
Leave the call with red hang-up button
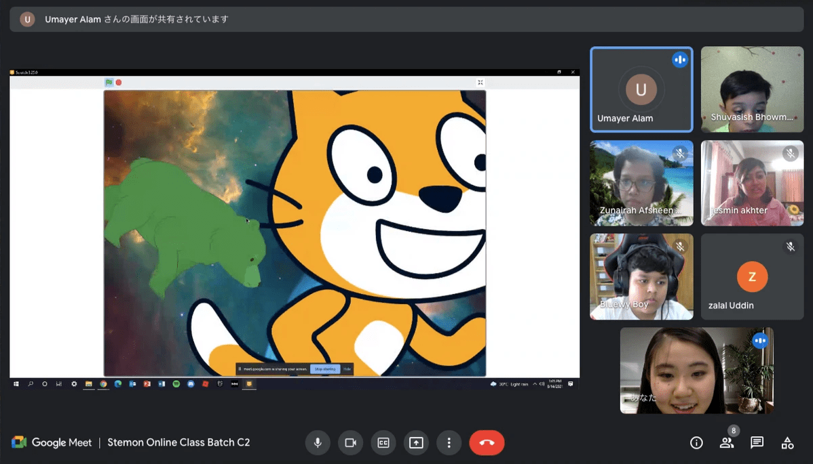pos(487,443)
